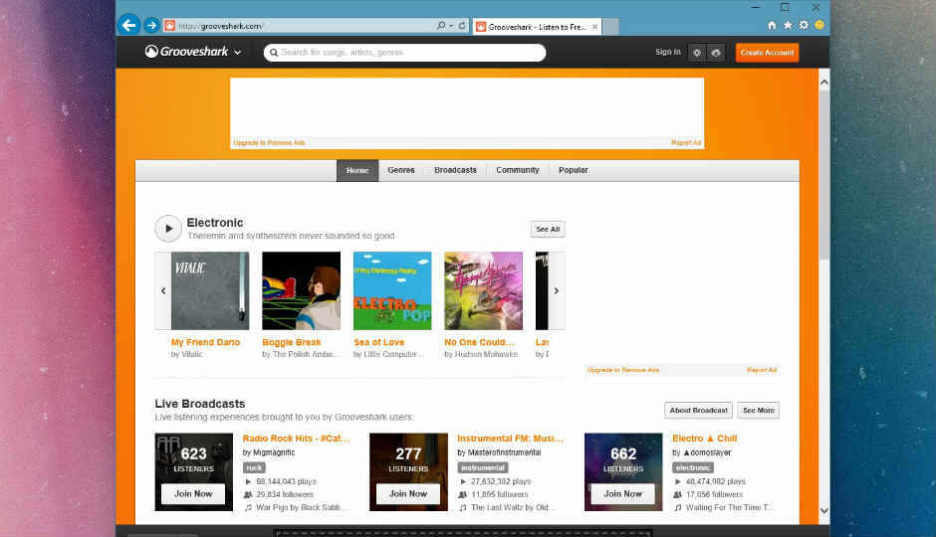Open Radio Rock Hits broadcast title

pyautogui.click(x=296, y=439)
